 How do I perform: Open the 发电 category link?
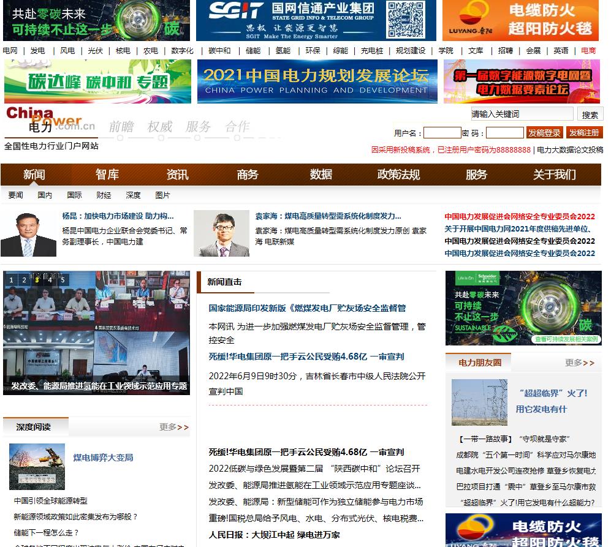(37, 51)
